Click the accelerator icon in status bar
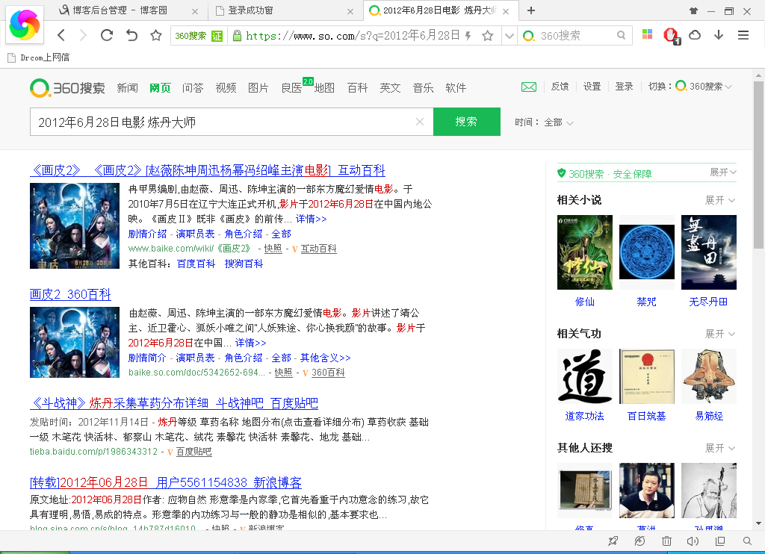Viewport: 765px width, 554px height. tap(639, 541)
